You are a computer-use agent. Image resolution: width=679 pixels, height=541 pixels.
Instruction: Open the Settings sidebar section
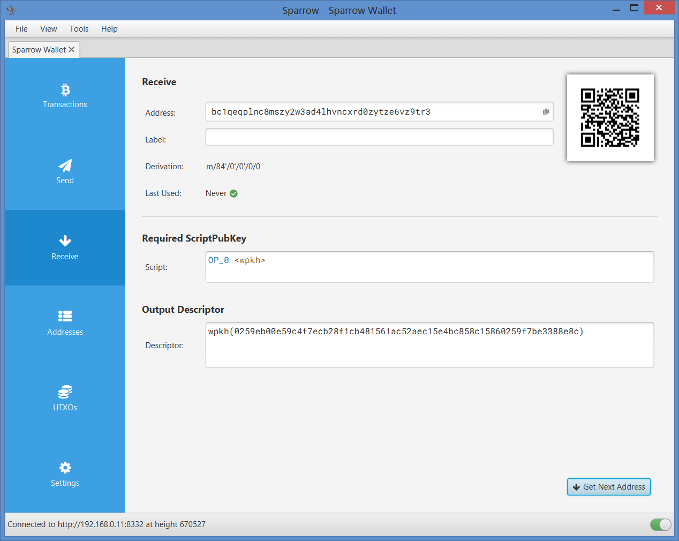click(65, 475)
